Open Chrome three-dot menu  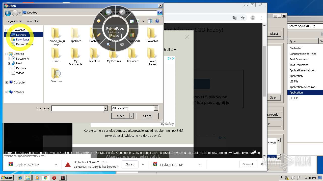coord(261,18)
